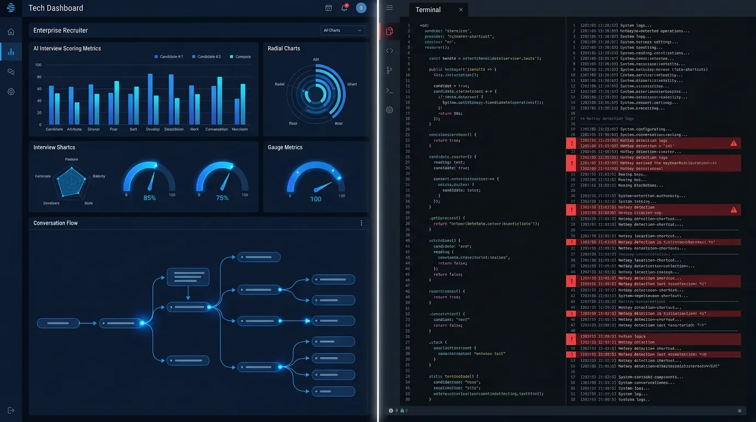Click the calendar icon in top bar
The width and height of the screenshot is (756, 422).
click(329, 8)
